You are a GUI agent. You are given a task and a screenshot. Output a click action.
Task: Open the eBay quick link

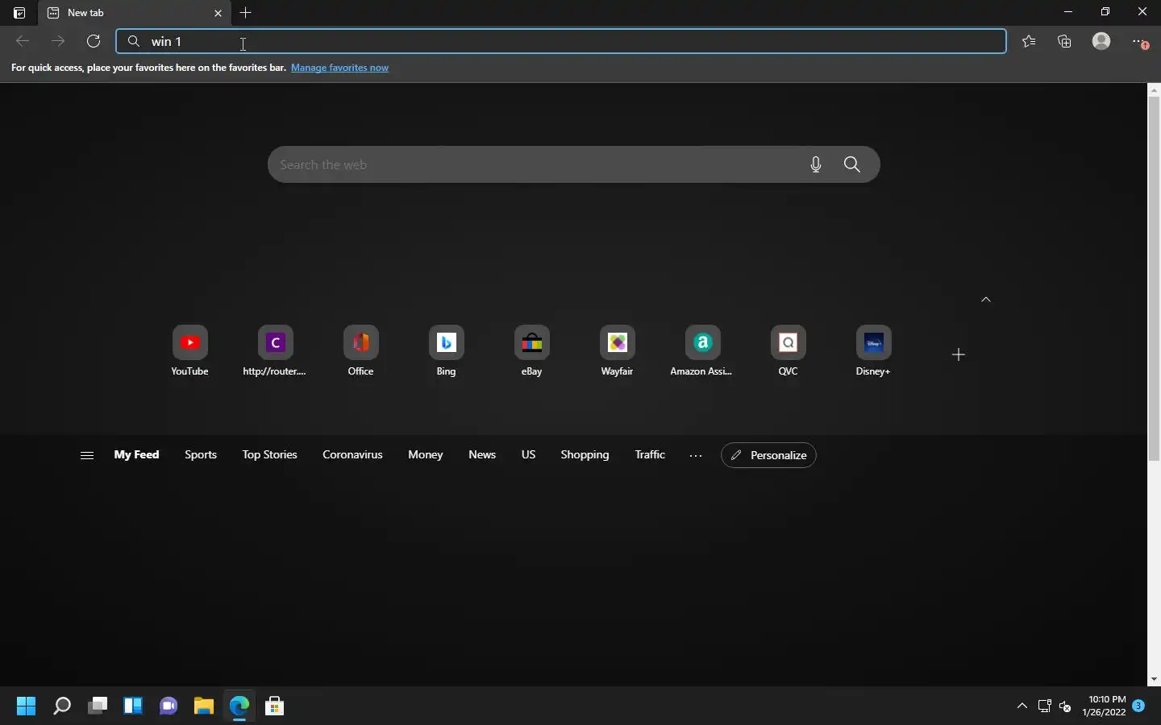(531, 351)
